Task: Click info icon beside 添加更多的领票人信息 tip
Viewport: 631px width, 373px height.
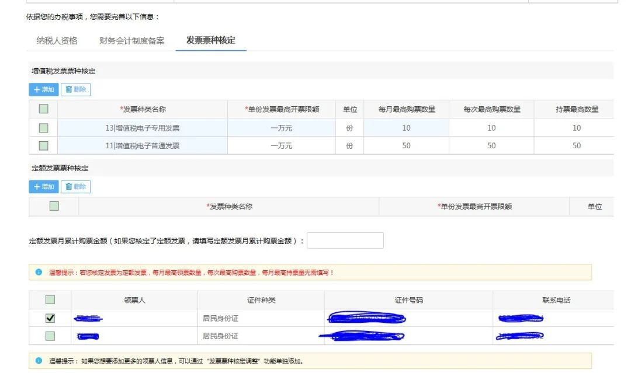Action: pyautogui.click(x=39, y=361)
